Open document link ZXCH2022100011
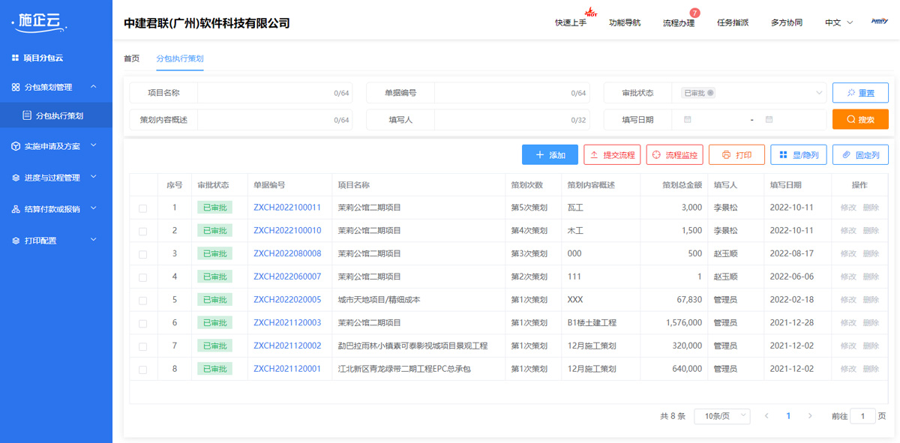The image size is (900, 443). 287,208
